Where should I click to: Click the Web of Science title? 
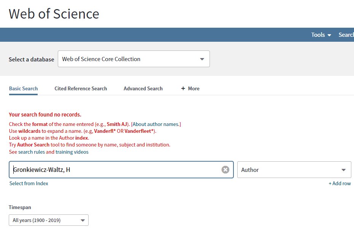pyautogui.click(x=54, y=14)
